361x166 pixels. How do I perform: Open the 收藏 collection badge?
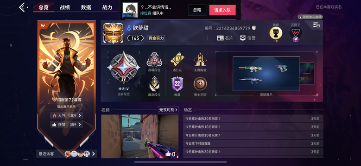point(177,84)
